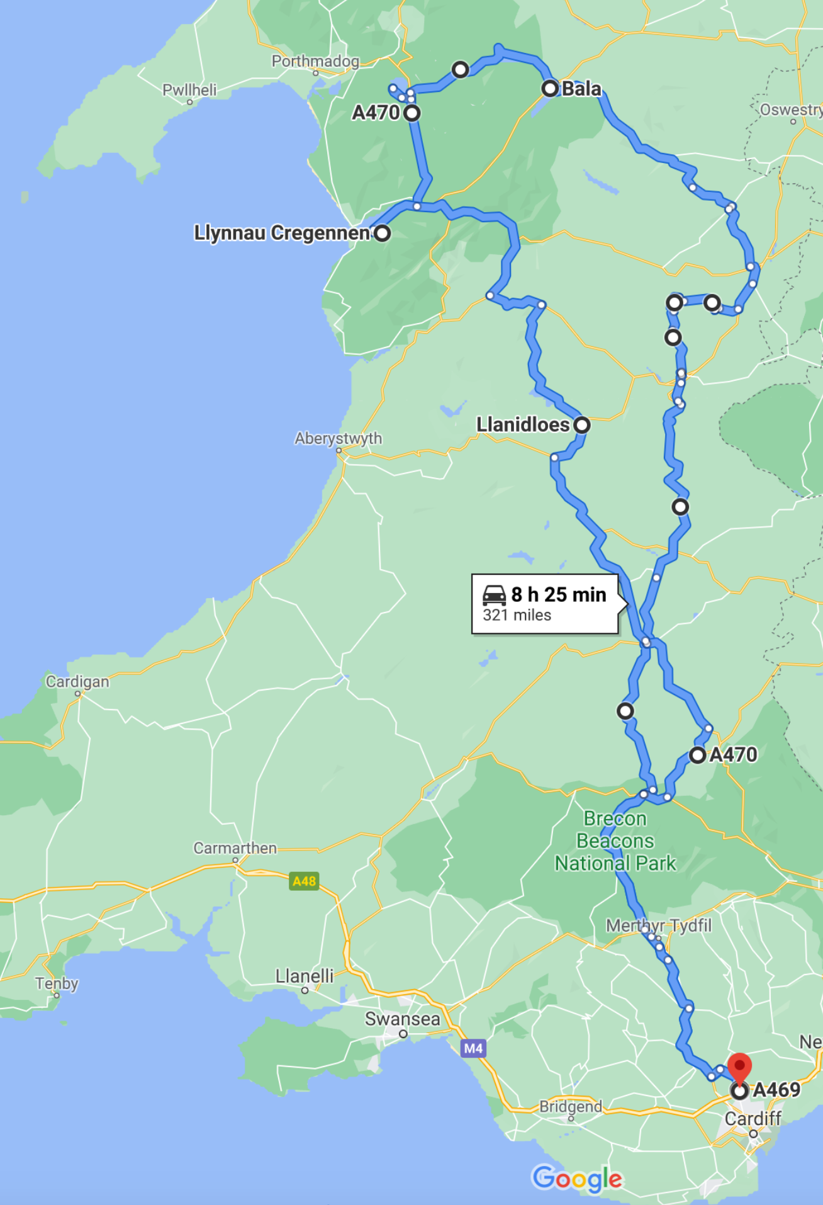823x1205 pixels.
Task: Click the A470 waypoint near Porthmadog
Action: [x=412, y=113]
